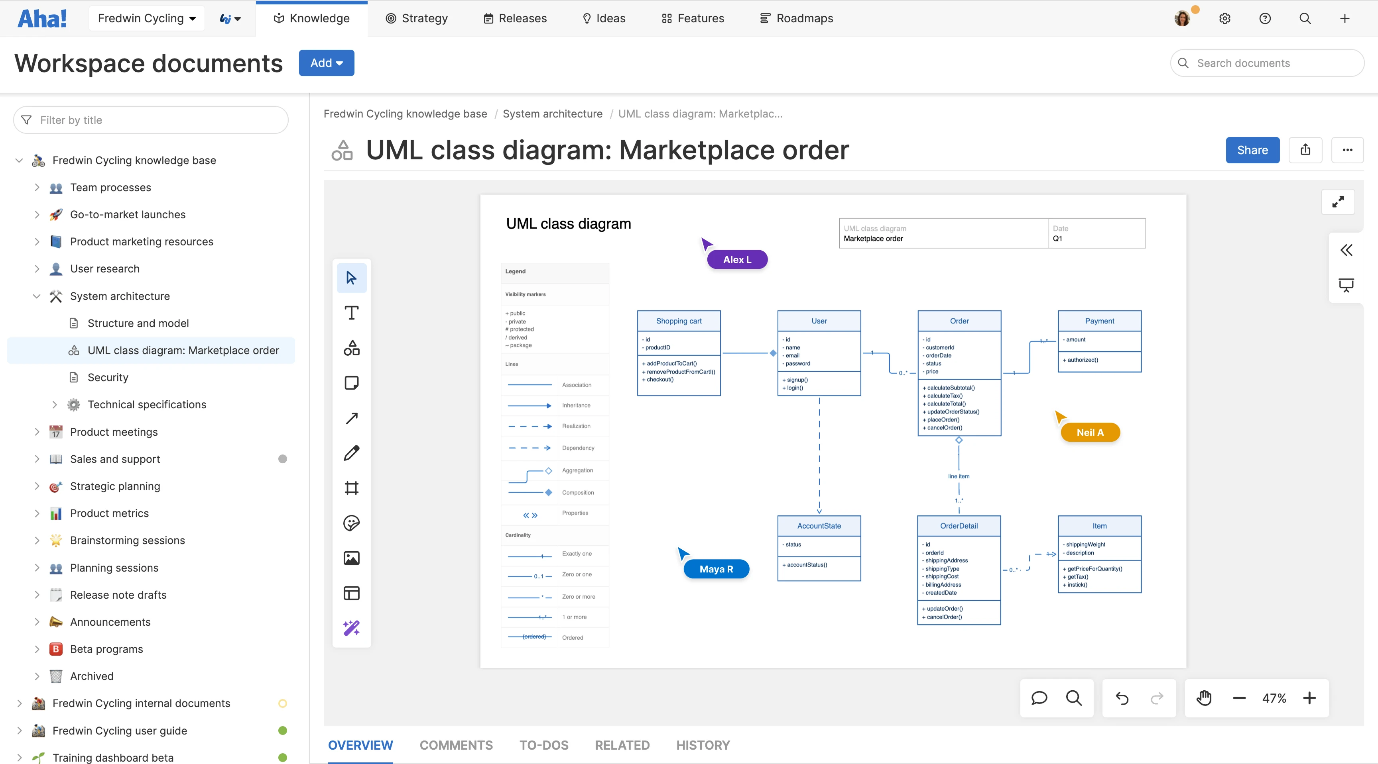The image size is (1378, 764).
Task: Click System architecture breadcrumb link
Action: (552, 114)
